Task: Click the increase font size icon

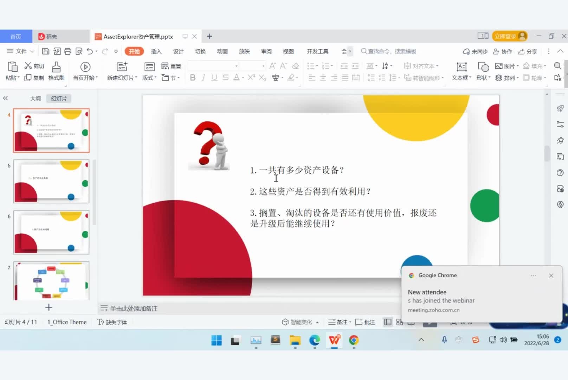Action: pos(272,66)
